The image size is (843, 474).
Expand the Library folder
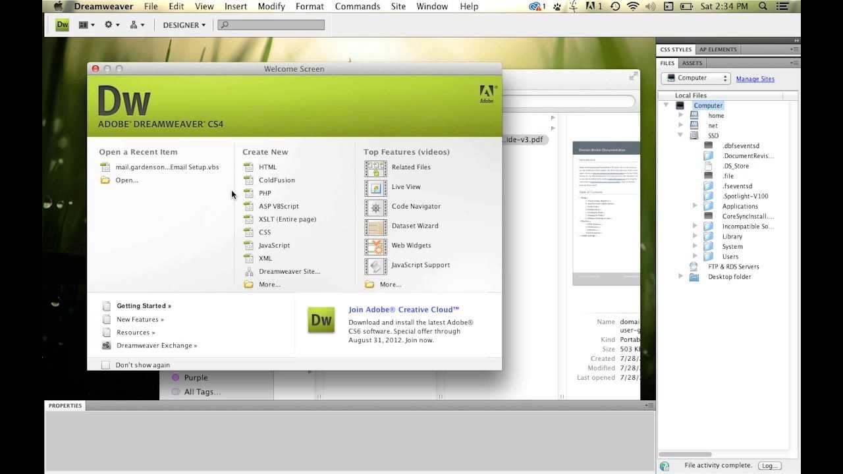point(695,236)
